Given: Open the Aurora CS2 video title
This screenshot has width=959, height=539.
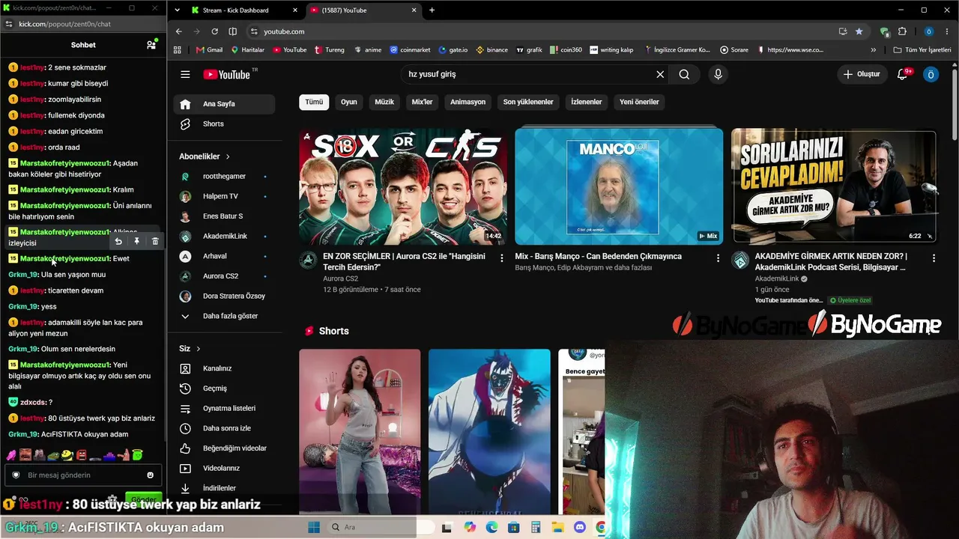Looking at the screenshot, I should click(405, 261).
